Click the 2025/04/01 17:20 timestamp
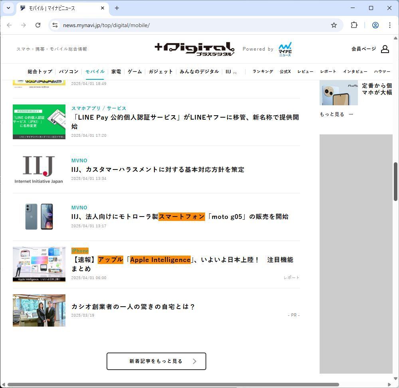 click(x=89, y=136)
